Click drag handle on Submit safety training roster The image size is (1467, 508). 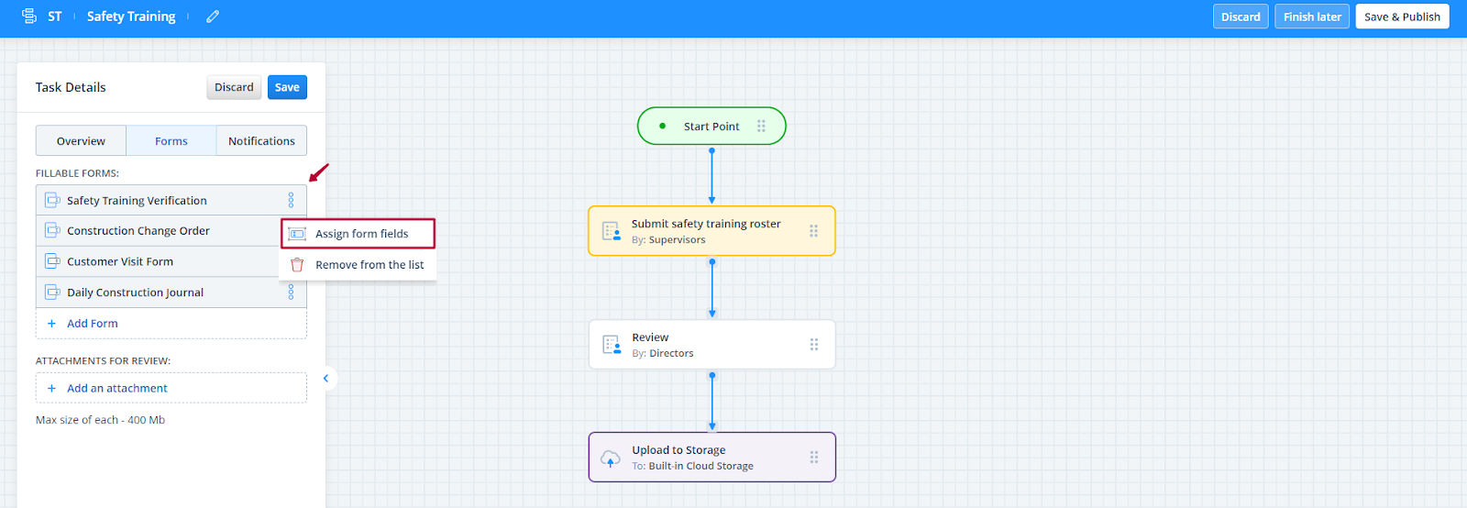813,231
